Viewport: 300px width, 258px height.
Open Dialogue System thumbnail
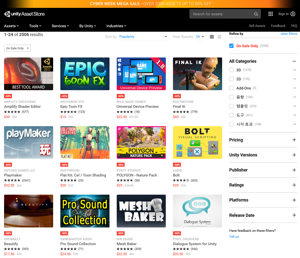tap(197, 211)
